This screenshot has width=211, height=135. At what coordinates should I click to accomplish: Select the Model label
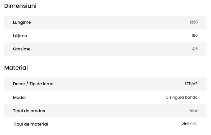(19, 97)
